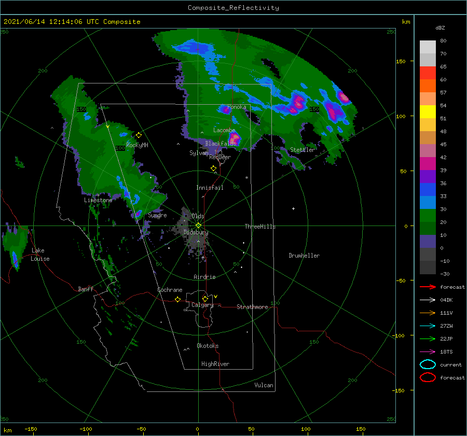
Task: Click the RedDeer city label
Action: (x=220, y=157)
